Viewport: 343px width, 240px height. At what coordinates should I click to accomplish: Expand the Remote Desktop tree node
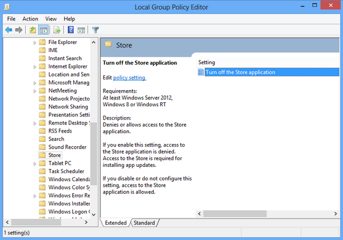pos(34,123)
